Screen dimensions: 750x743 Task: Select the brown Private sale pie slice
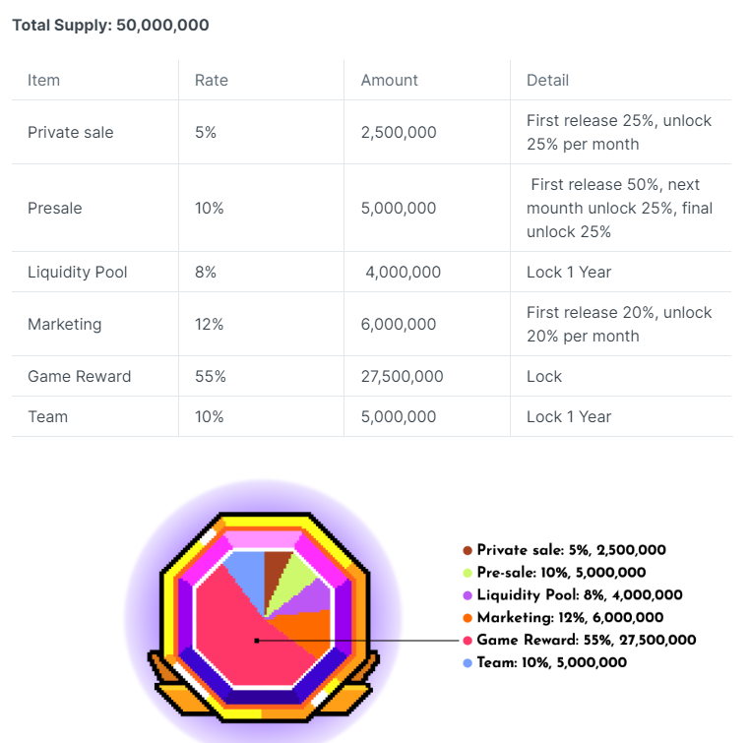point(275,572)
